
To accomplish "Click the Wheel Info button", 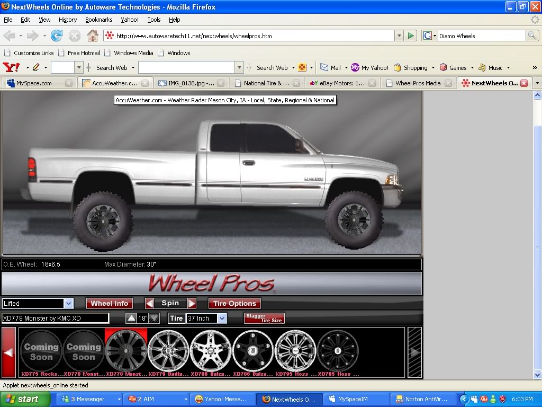I will 110,303.
